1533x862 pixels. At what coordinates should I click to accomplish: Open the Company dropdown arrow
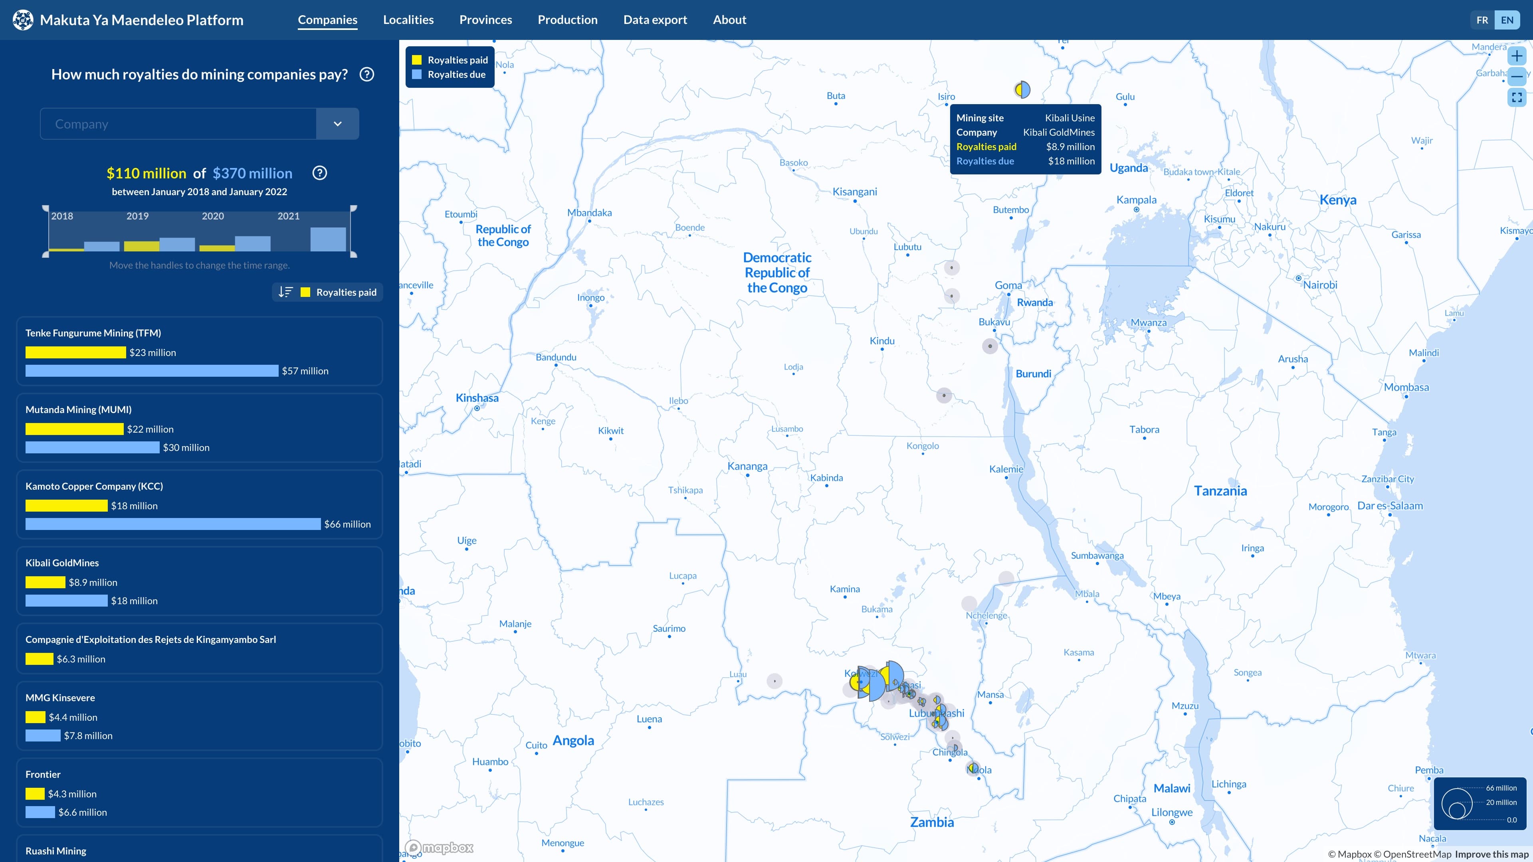click(x=337, y=124)
